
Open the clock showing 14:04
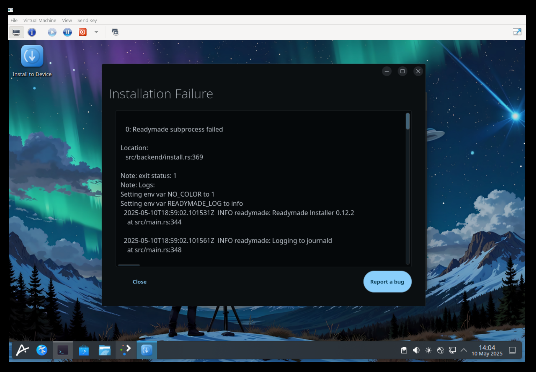click(487, 350)
